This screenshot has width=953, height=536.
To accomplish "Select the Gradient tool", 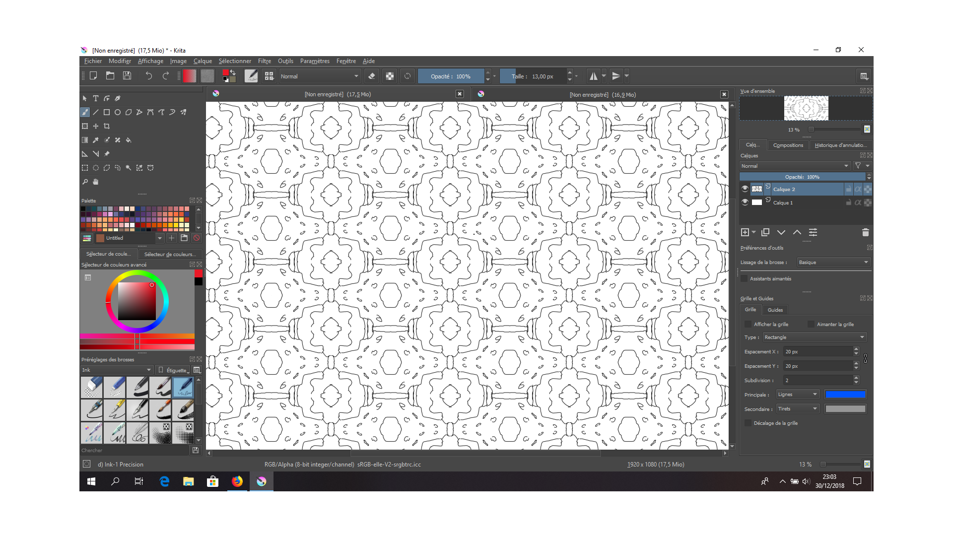I will [x=85, y=140].
